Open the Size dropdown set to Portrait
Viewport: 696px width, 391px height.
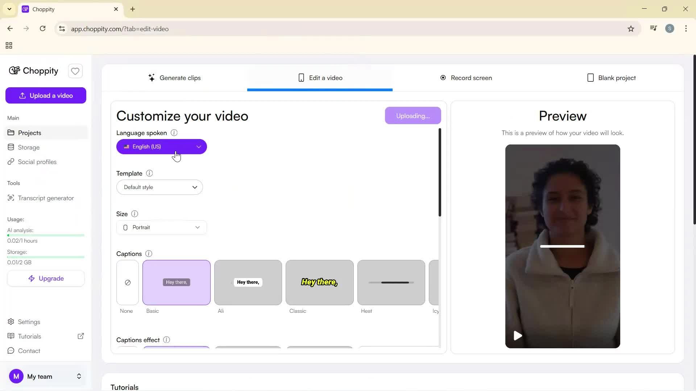[161, 227]
